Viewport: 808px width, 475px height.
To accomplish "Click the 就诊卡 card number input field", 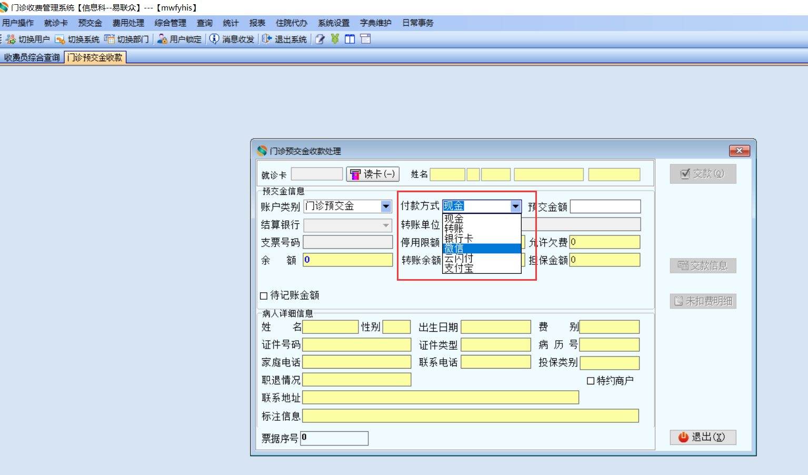I will coord(317,174).
